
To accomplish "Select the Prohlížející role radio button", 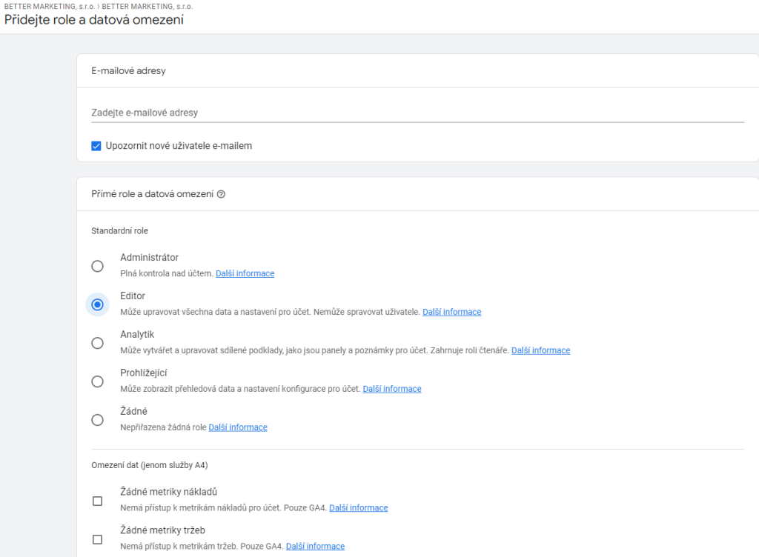I will point(97,381).
